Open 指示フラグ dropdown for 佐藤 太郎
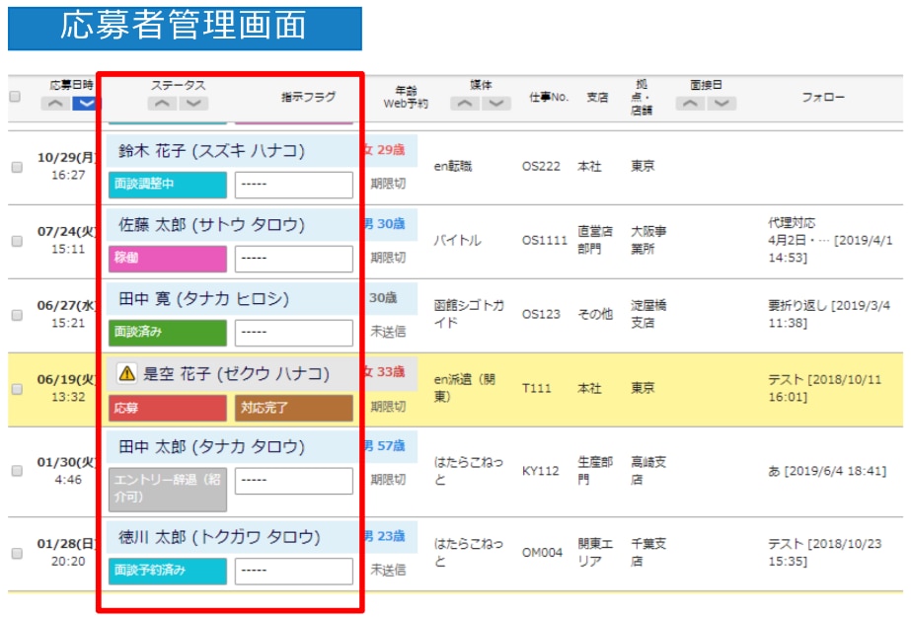This screenshot has width=911, height=618. [x=293, y=259]
